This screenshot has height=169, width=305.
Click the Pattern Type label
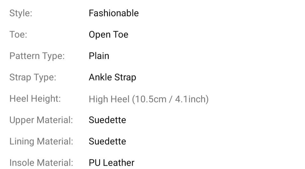click(x=37, y=56)
